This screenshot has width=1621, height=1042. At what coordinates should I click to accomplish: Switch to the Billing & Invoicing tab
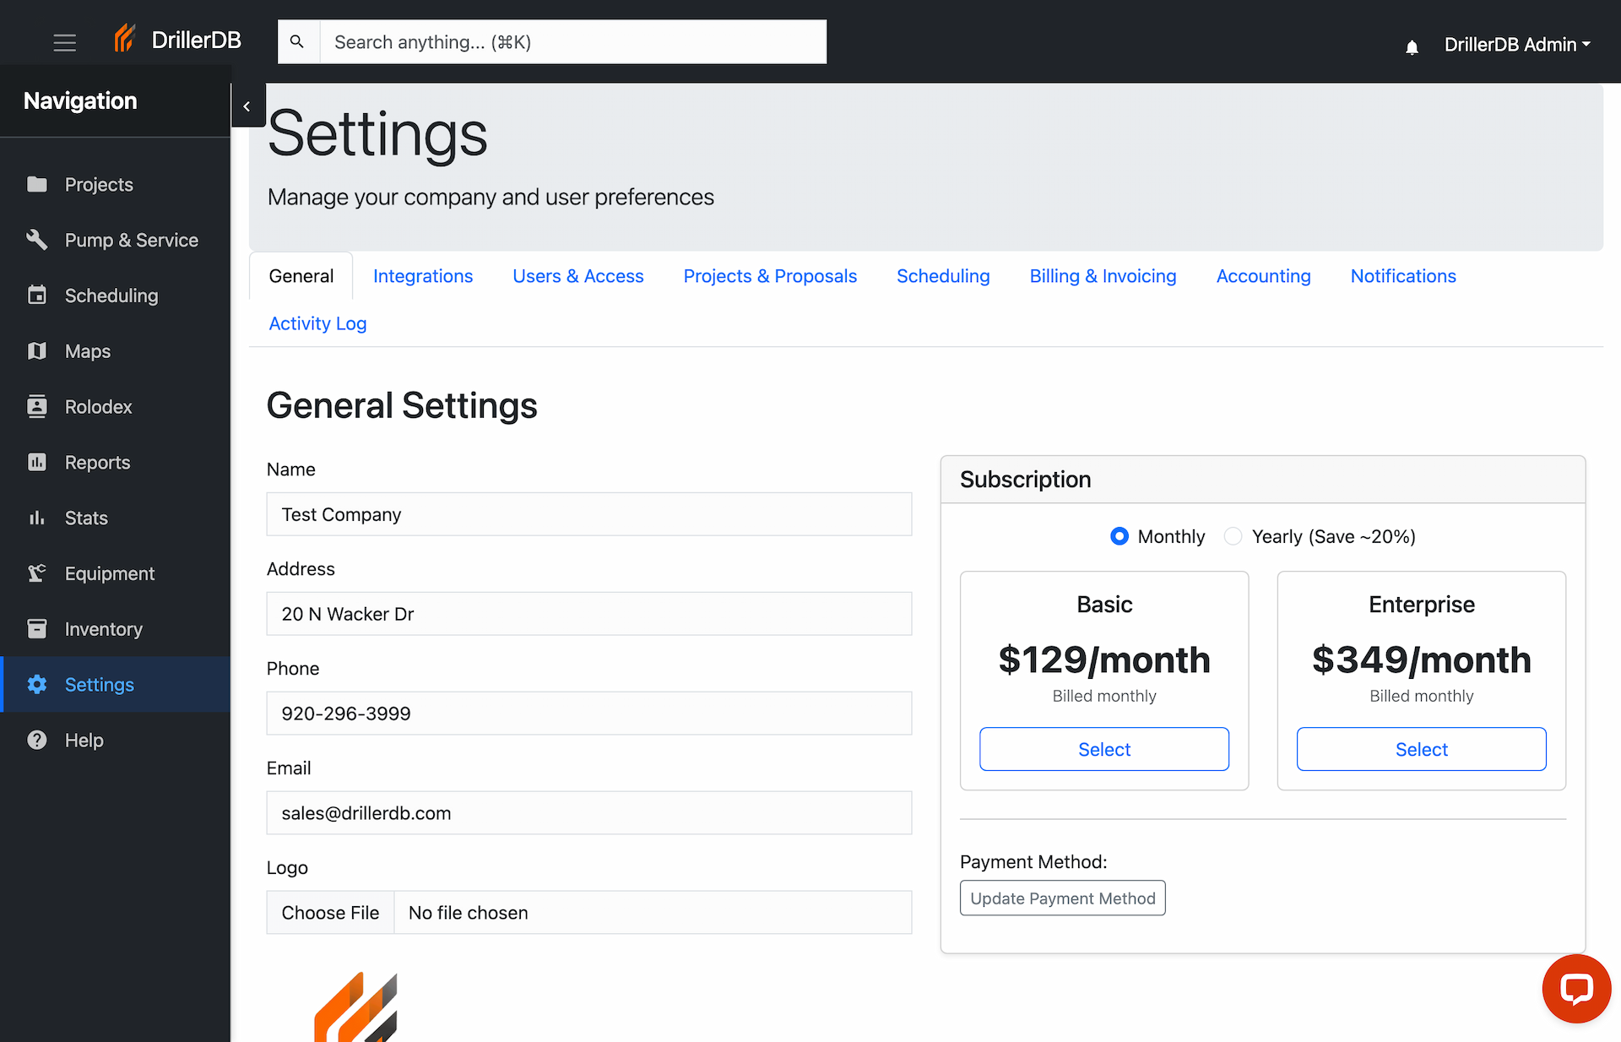click(x=1103, y=276)
